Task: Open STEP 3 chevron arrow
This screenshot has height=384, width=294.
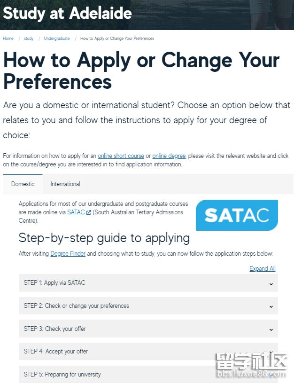Action: pos(271,329)
